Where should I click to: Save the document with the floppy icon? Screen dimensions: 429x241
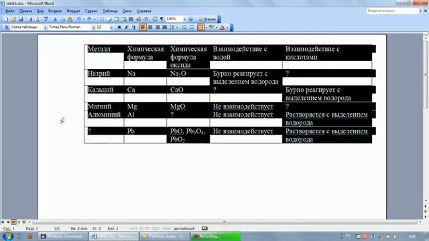tap(21, 19)
